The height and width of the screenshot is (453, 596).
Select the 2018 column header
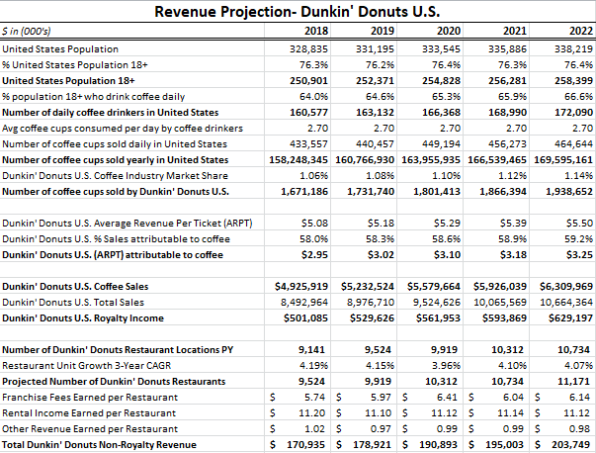point(316,31)
